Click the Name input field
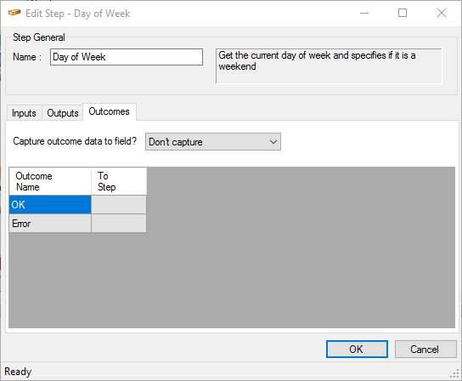Image resolution: width=462 pixels, height=381 pixels. [127, 57]
